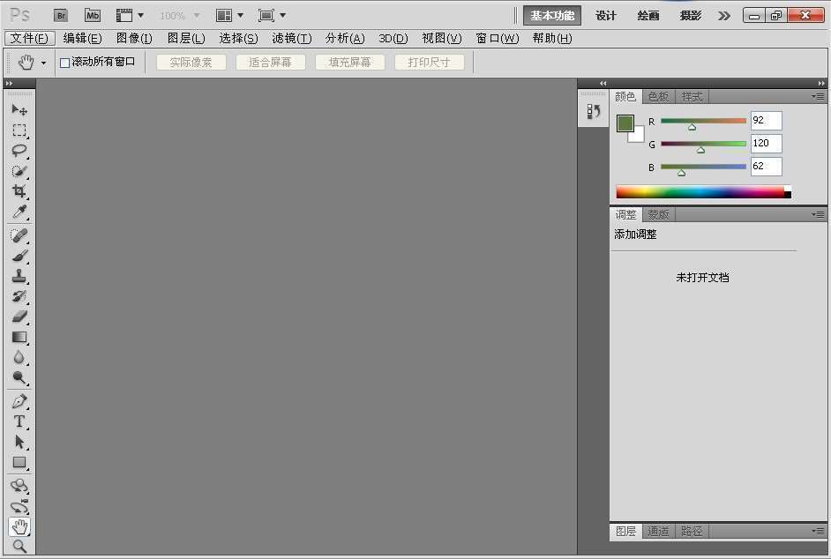The width and height of the screenshot is (831, 559).
Task: Pick the Eyedropper tool
Action: click(x=19, y=212)
